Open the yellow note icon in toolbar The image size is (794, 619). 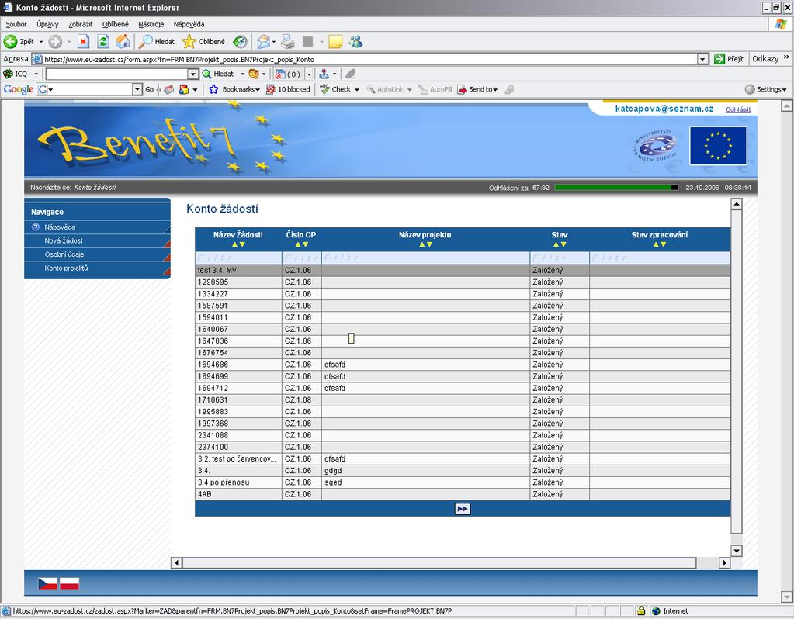(x=335, y=42)
